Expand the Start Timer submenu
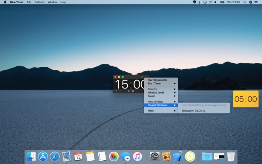Screen dimensions: 262x164 (161, 83)
